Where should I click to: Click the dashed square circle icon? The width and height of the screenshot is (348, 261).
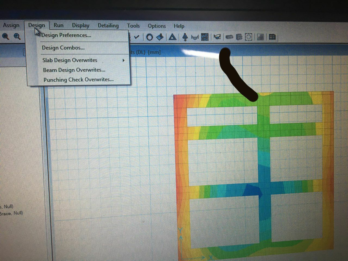248,37
